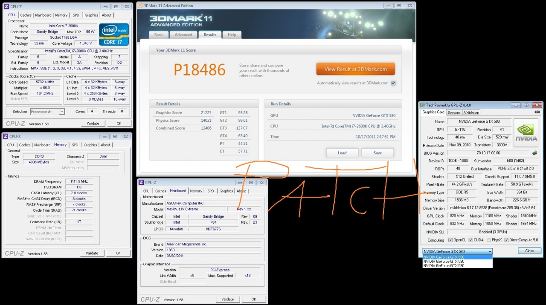The height and width of the screenshot is (305, 546).
Task: Toggle the PhysX checkbox in GPU-Z
Action: coord(488,240)
